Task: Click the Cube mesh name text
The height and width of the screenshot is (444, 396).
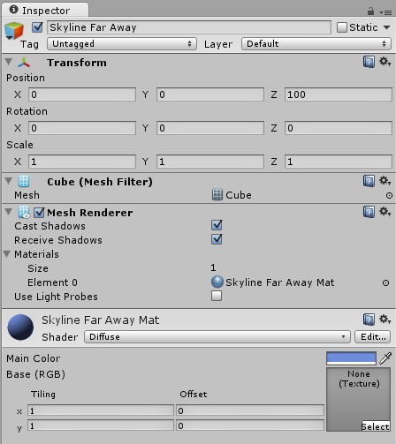Action: (239, 195)
